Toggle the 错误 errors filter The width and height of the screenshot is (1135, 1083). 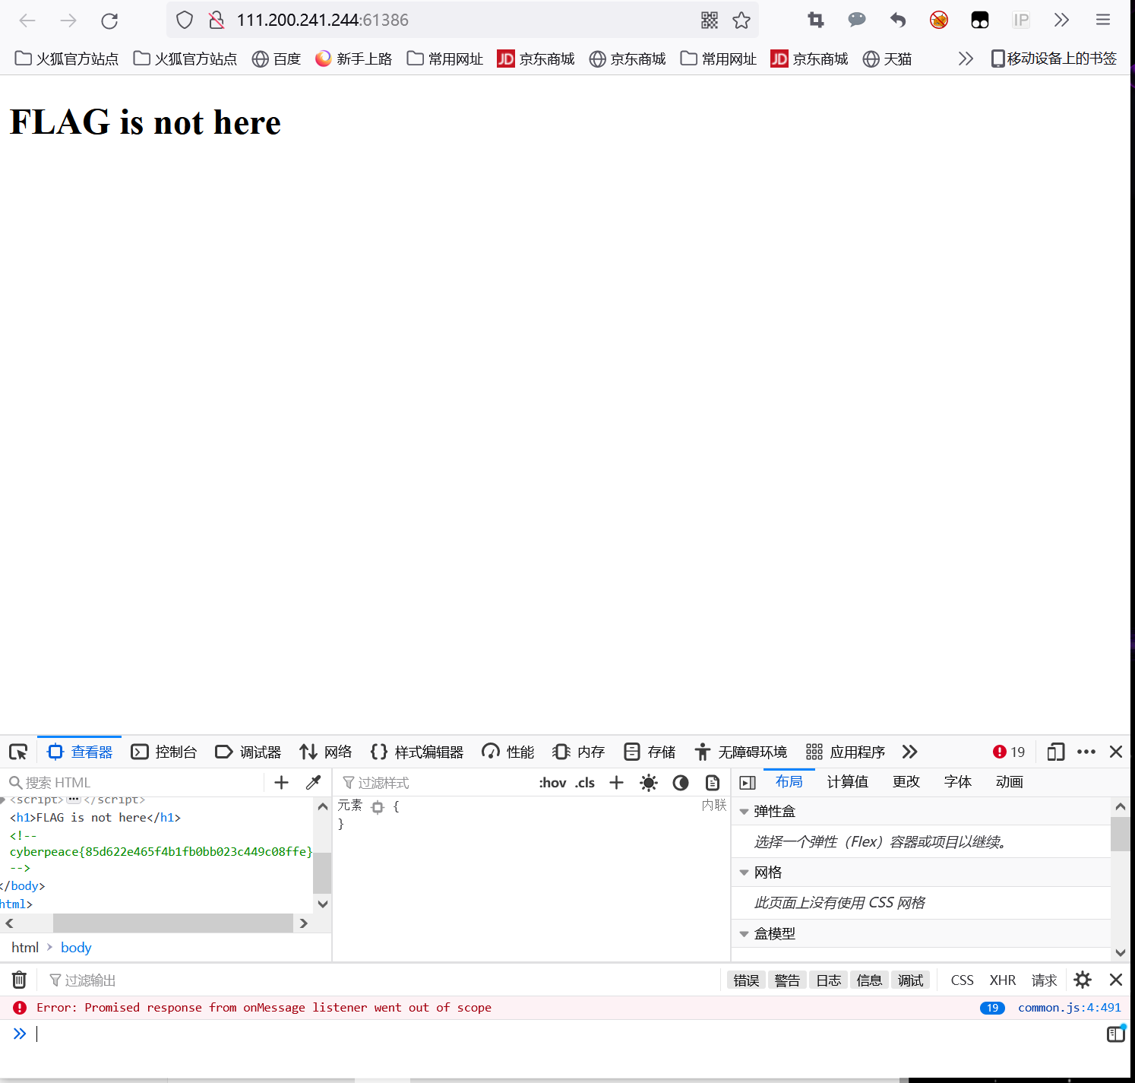coord(747,980)
